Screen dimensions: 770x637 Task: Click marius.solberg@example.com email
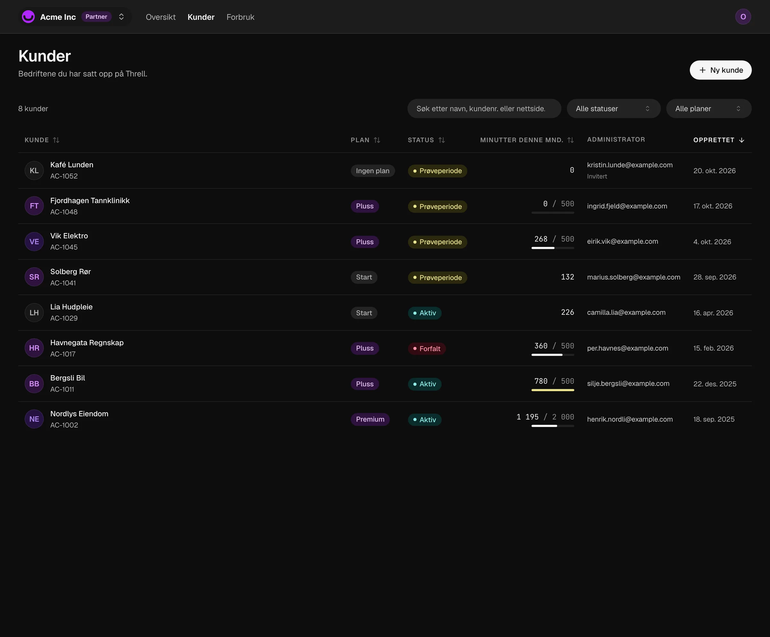tap(633, 277)
